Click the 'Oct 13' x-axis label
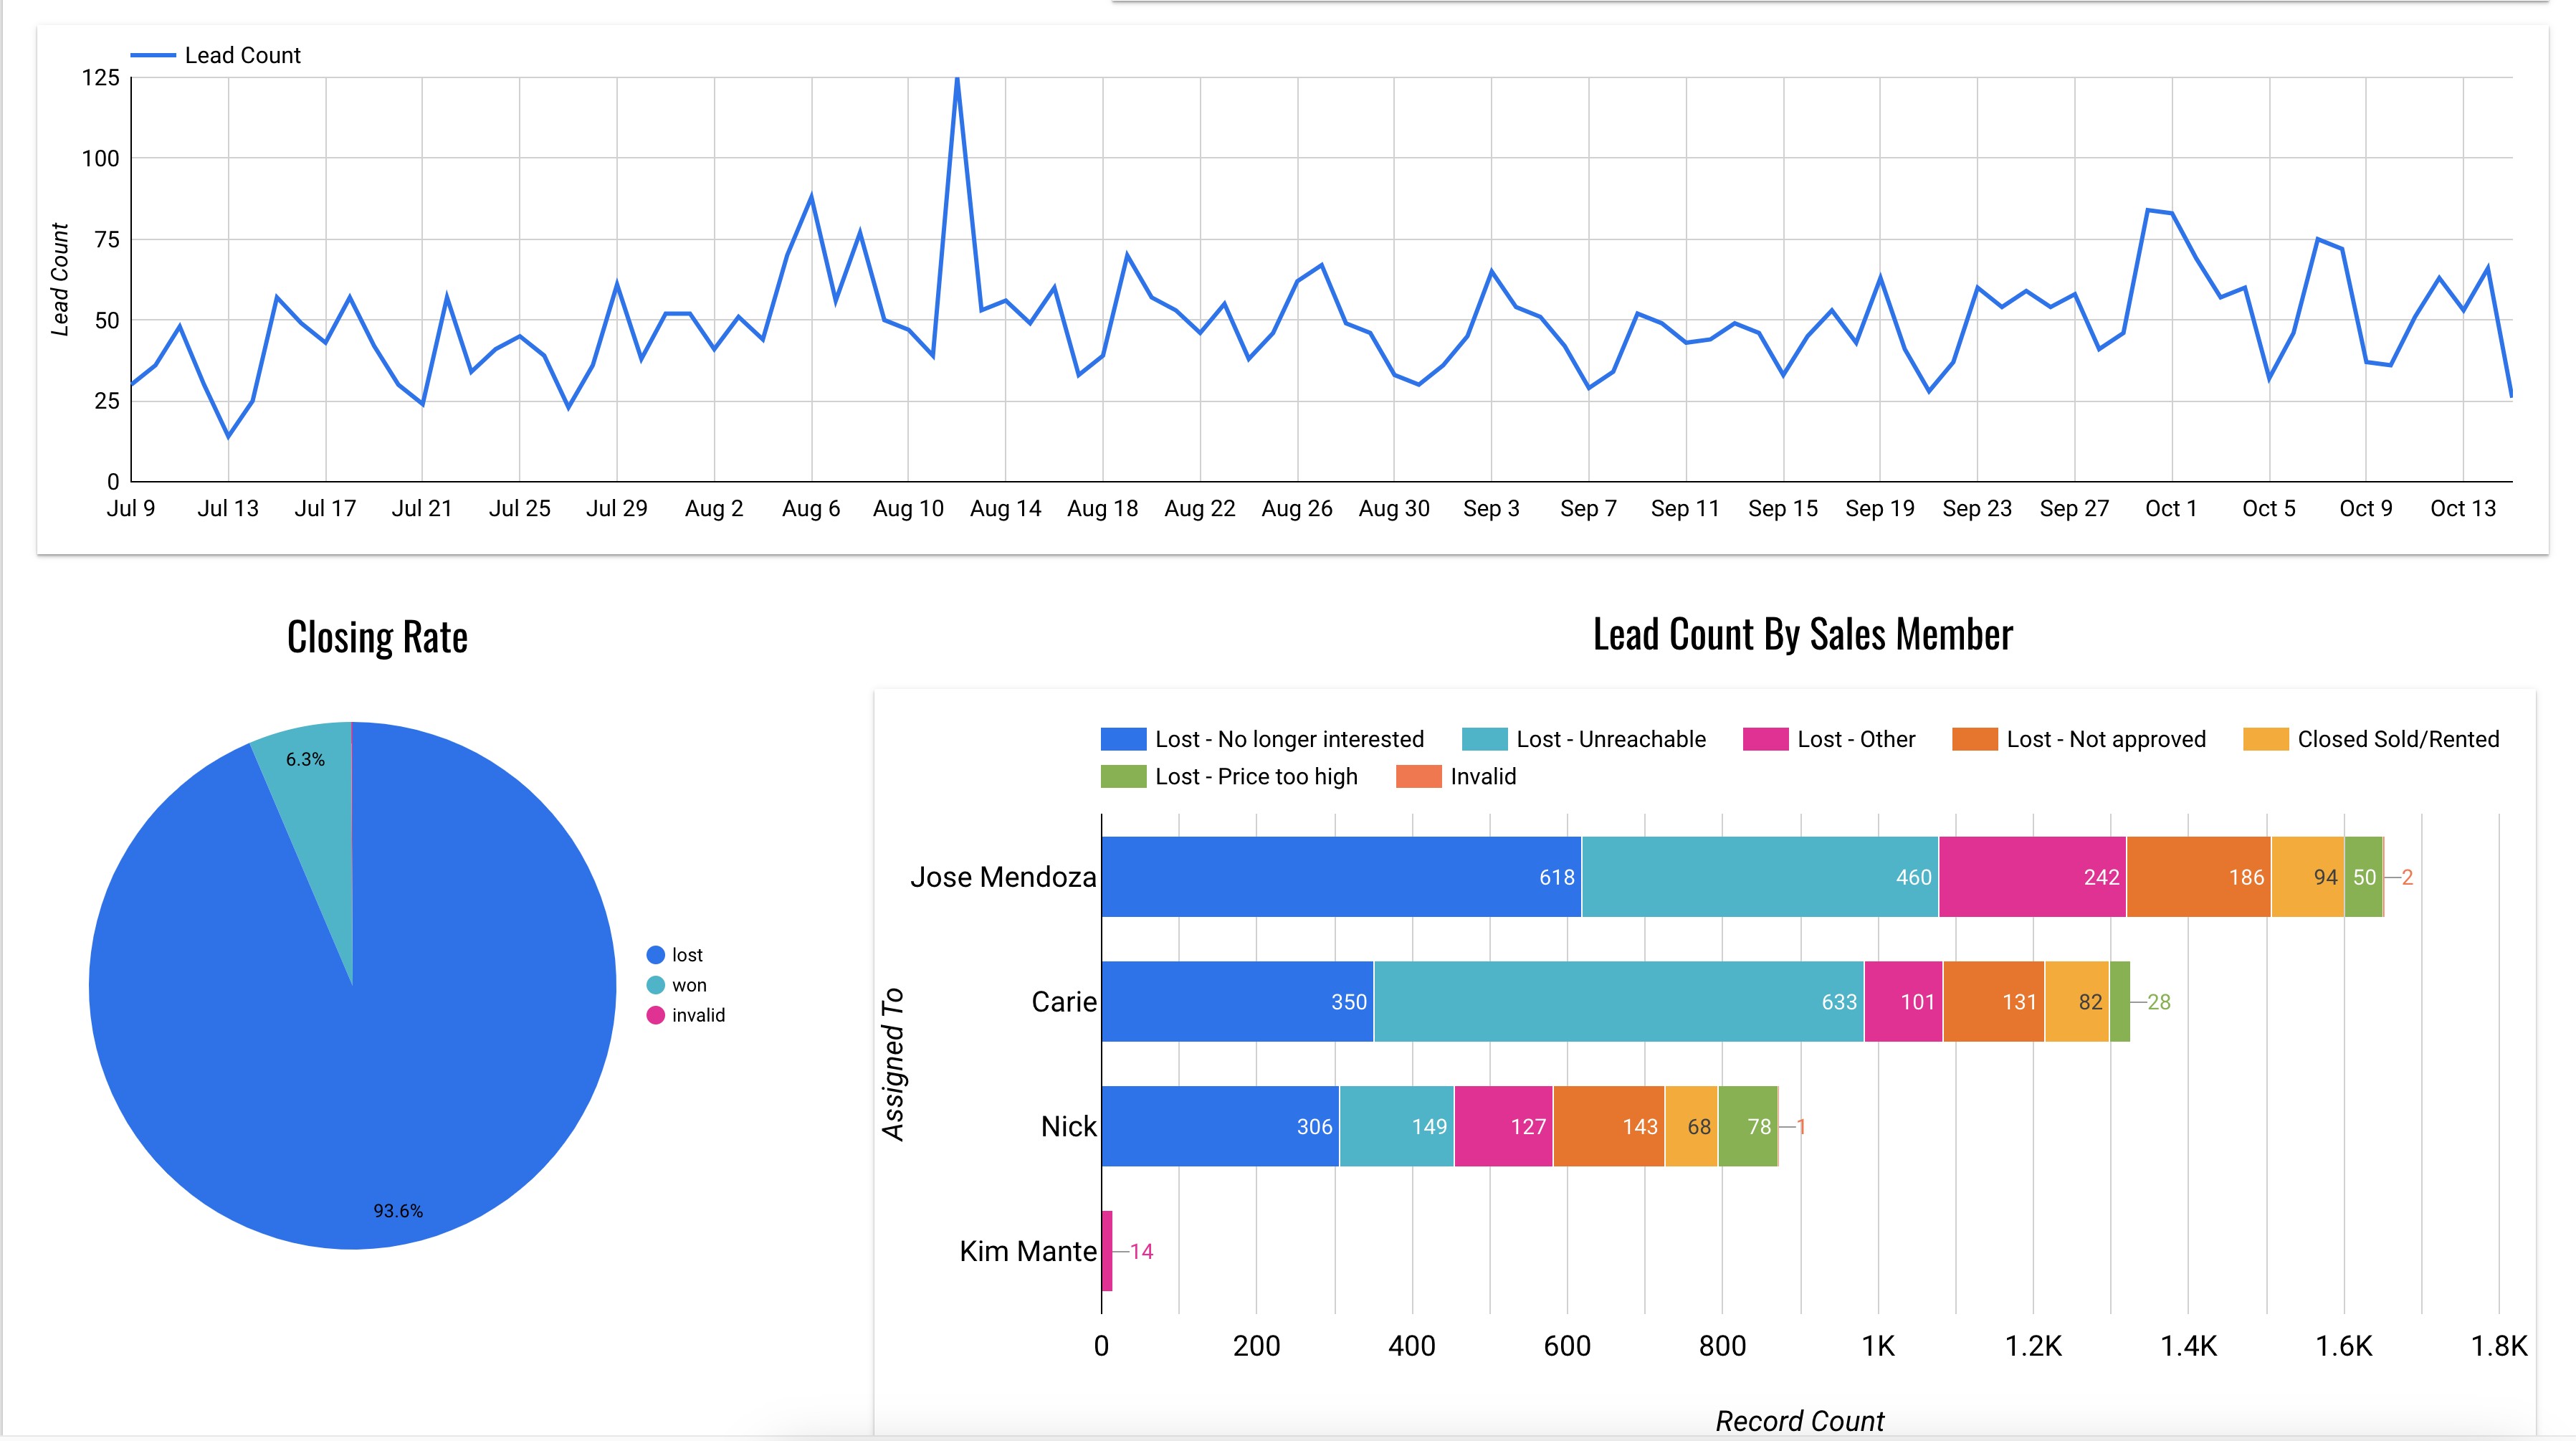Viewport: 2576px width, 1441px height. pos(2463,509)
